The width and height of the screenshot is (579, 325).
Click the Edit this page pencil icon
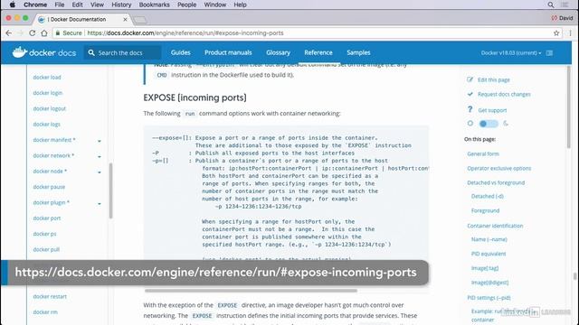(470, 79)
